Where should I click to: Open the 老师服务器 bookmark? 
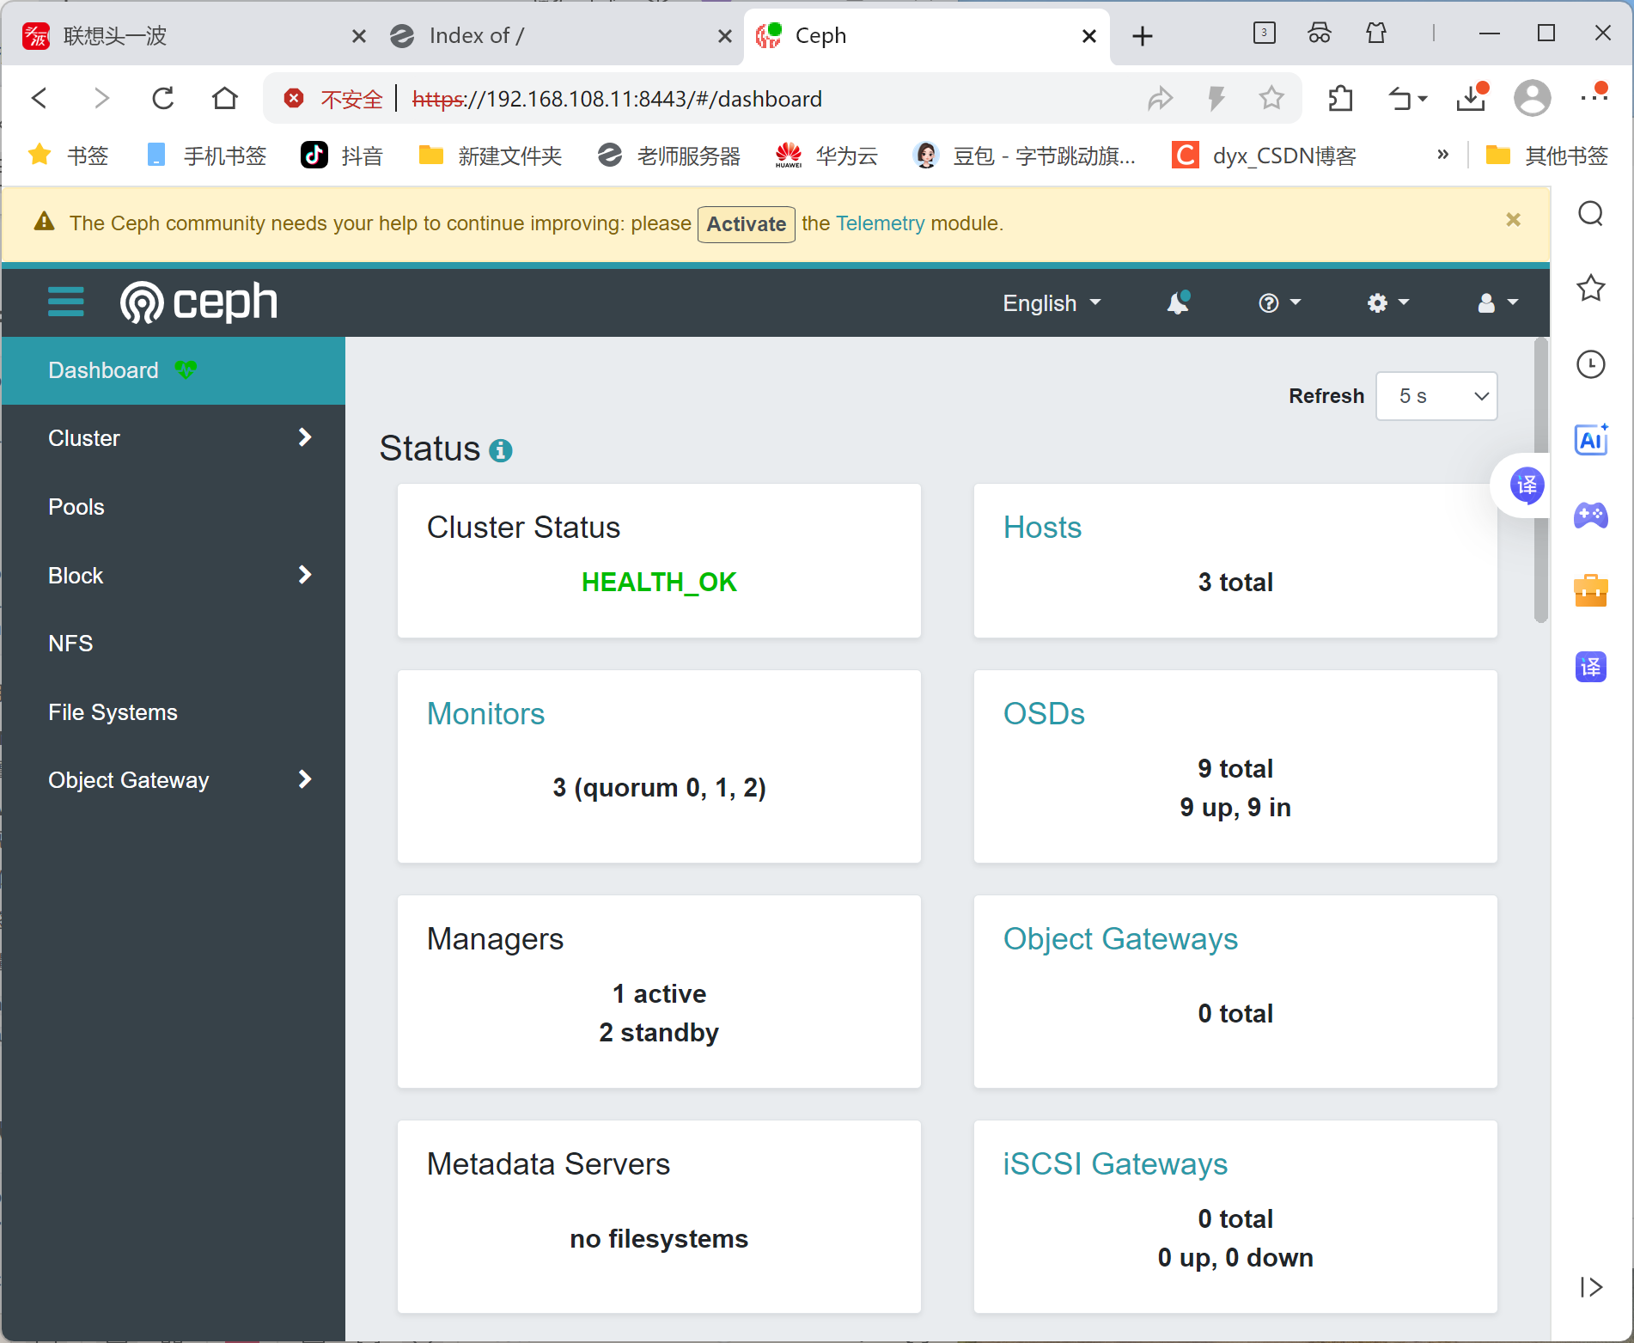coord(669,156)
